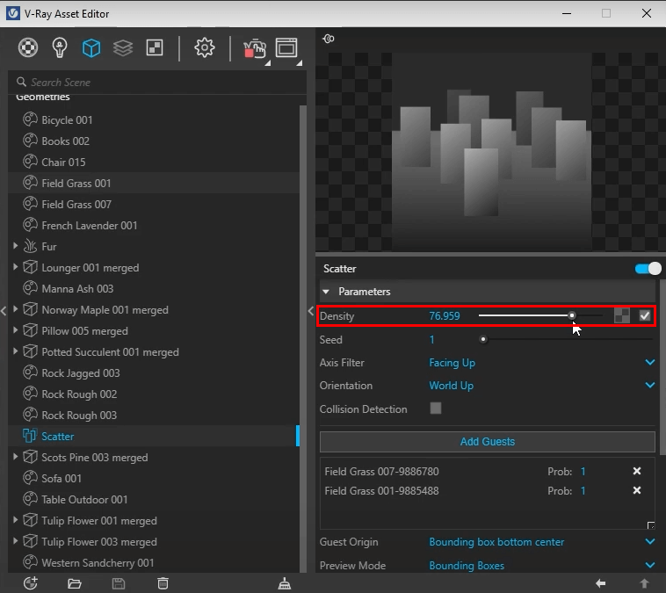Open V-Ray Settings gear
The width and height of the screenshot is (666, 593).
point(205,47)
